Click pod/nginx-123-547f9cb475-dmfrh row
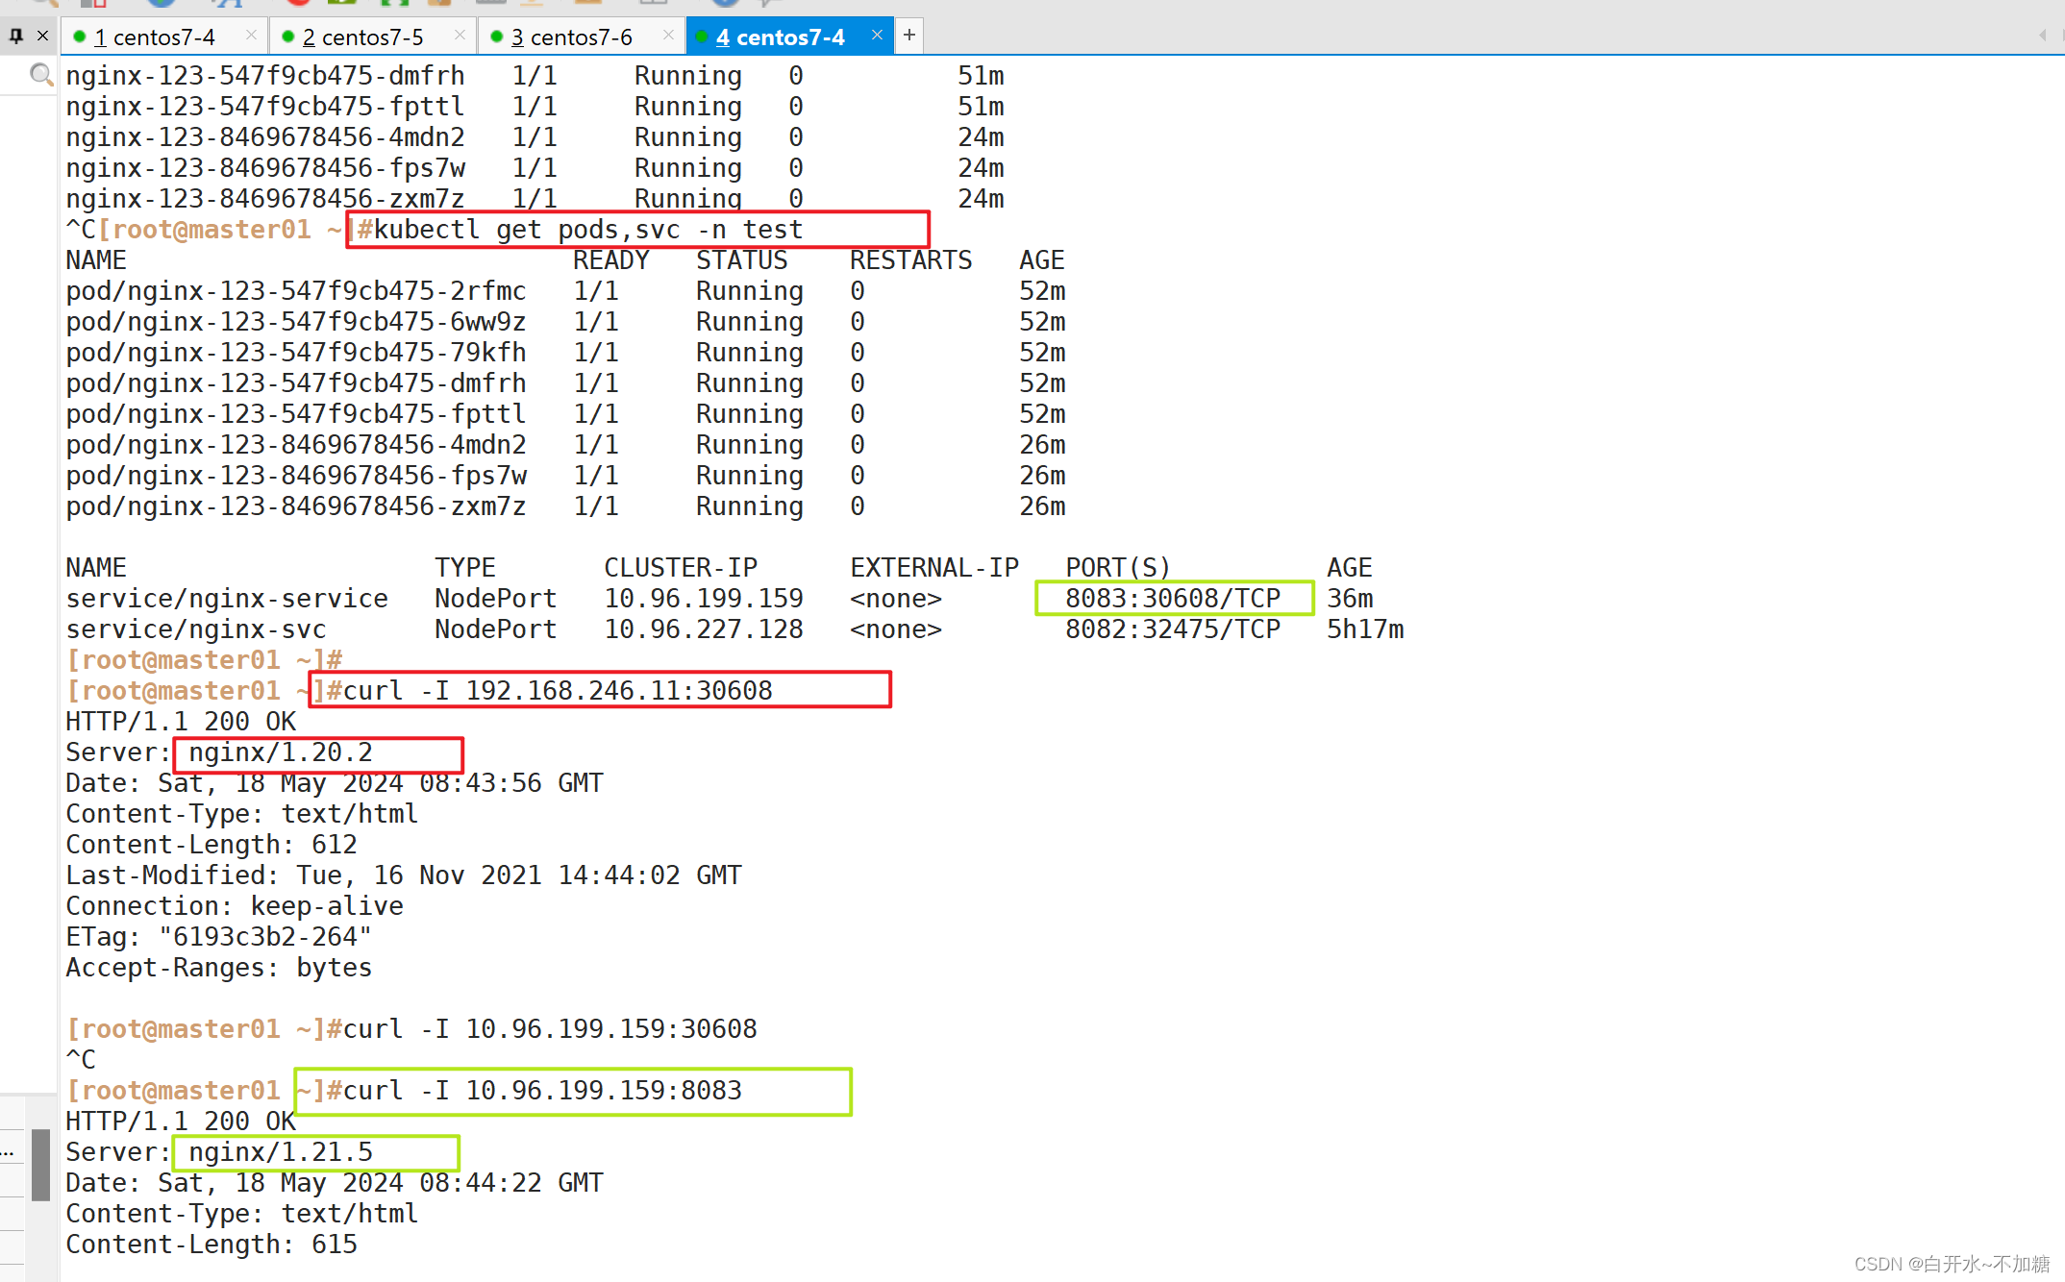 [565, 383]
